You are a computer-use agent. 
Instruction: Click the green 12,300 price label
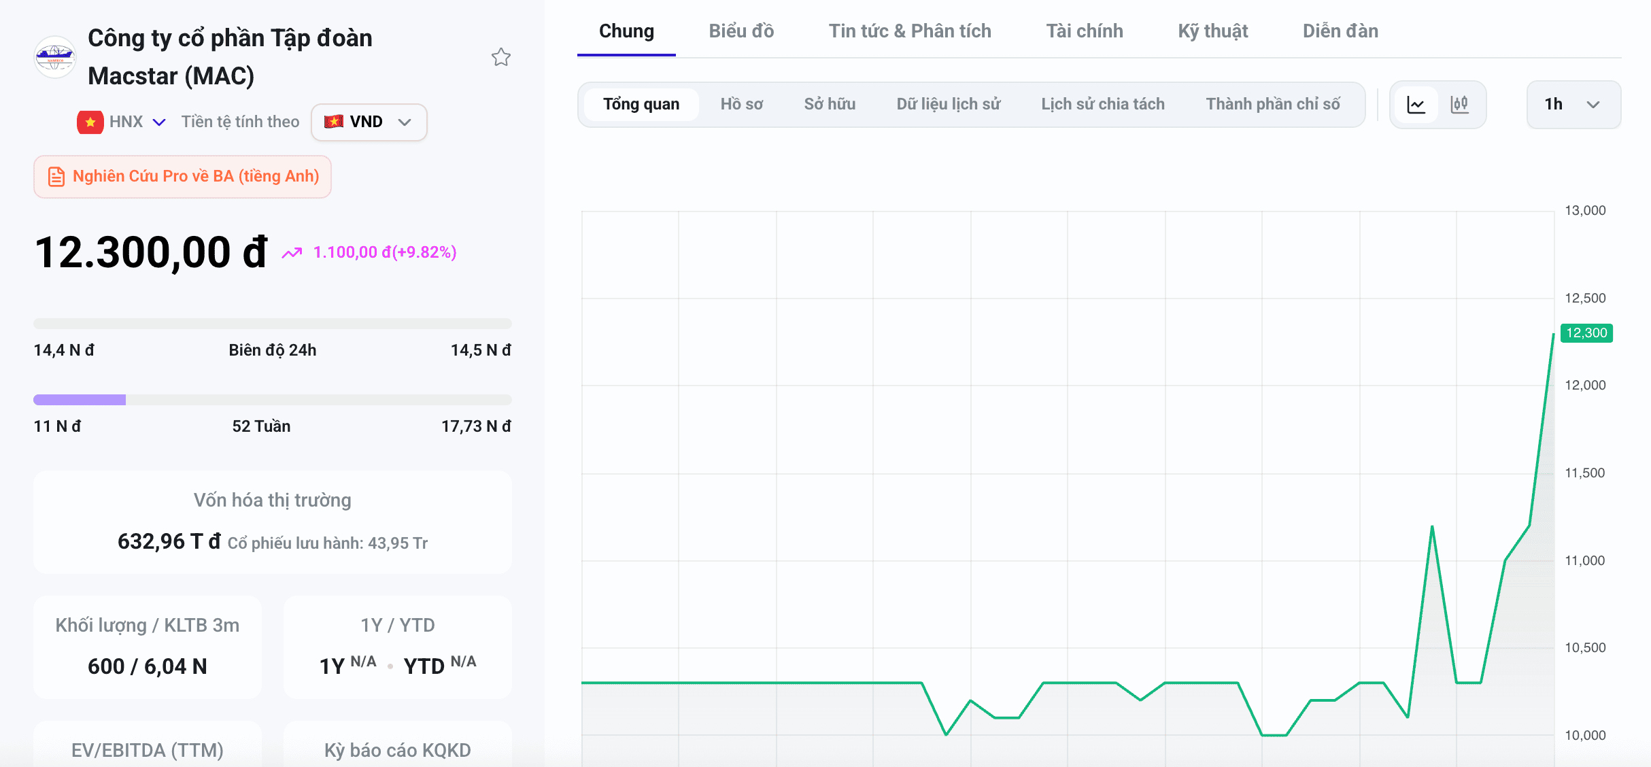pyautogui.click(x=1586, y=333)
